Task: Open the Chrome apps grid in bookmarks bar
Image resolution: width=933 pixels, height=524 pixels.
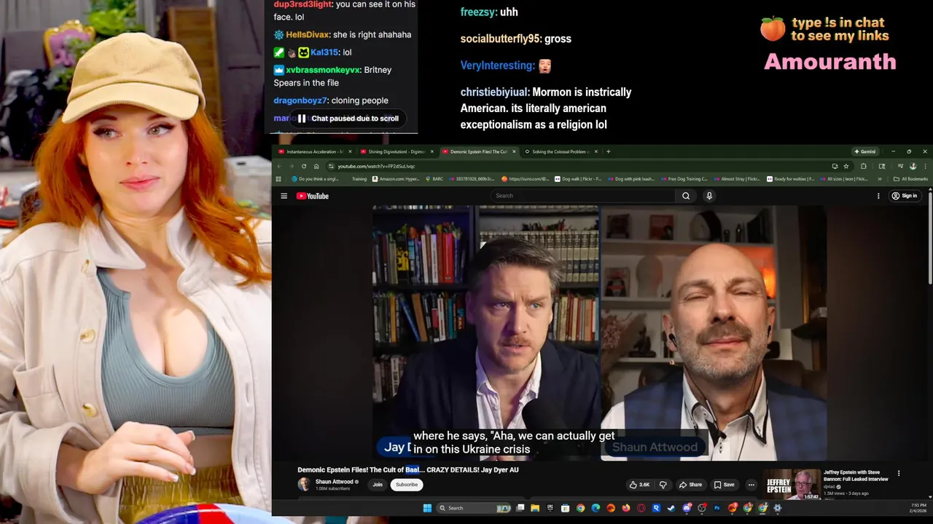Action: [278, 179]
